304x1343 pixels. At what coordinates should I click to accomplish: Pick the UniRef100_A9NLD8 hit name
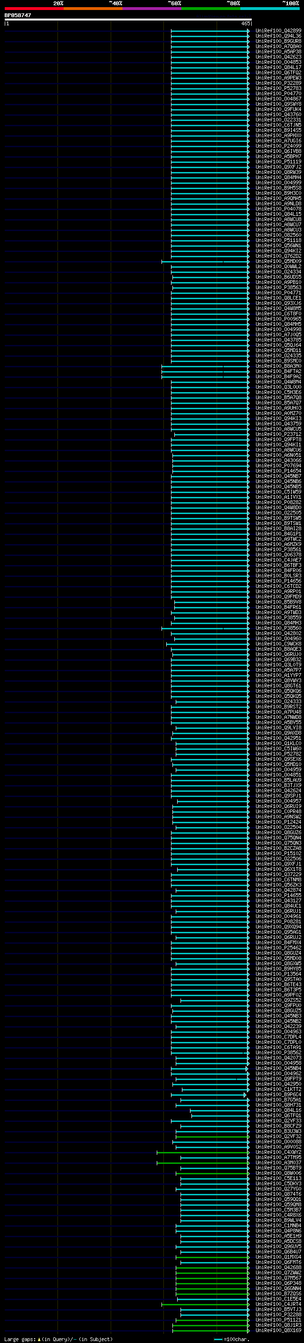[x=278, y=203]
